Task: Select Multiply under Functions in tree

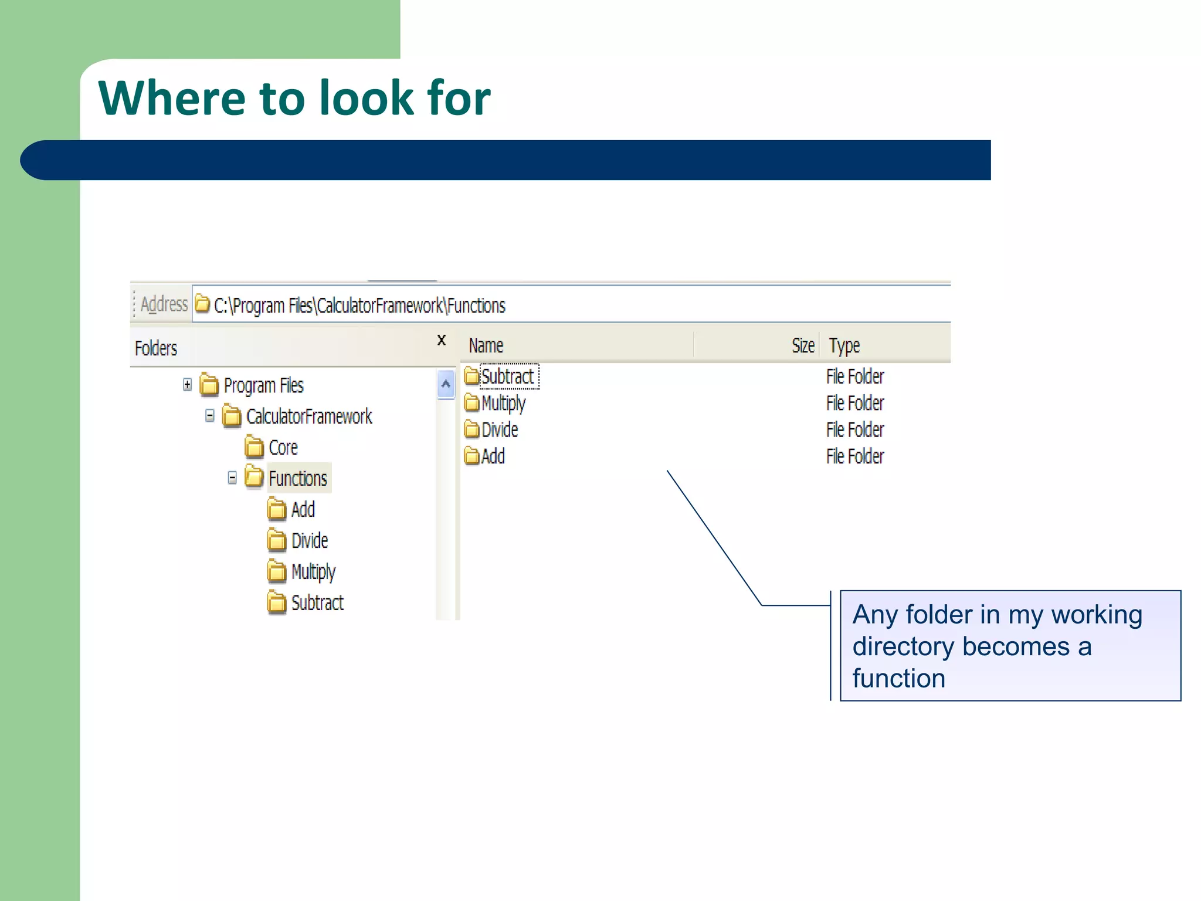Action: point(313,572)
